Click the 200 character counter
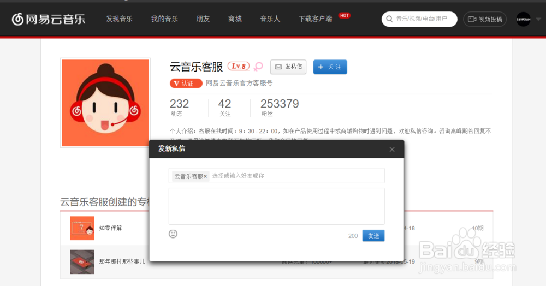The width and height of the screenshot is (546, 286). [x=353, y=236]
